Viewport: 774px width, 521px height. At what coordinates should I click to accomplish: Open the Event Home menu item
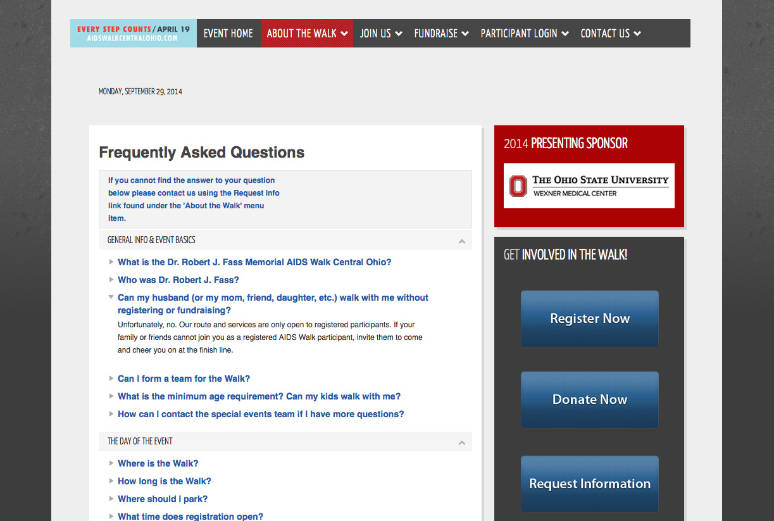228,34
